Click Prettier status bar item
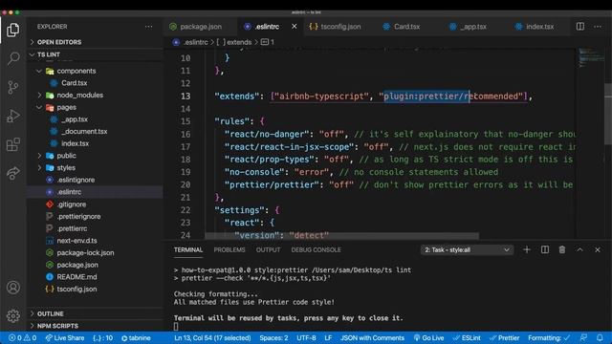Viewport: 612px width, 344px height. (504, 337)
